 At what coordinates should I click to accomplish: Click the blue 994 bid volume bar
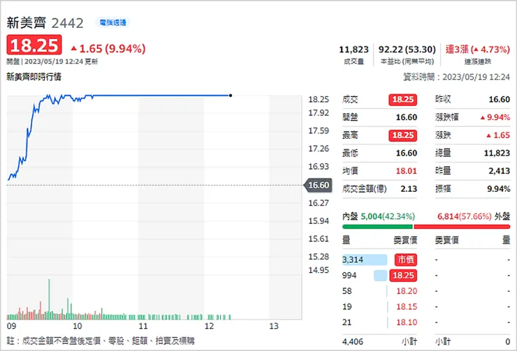click(380, 275)
